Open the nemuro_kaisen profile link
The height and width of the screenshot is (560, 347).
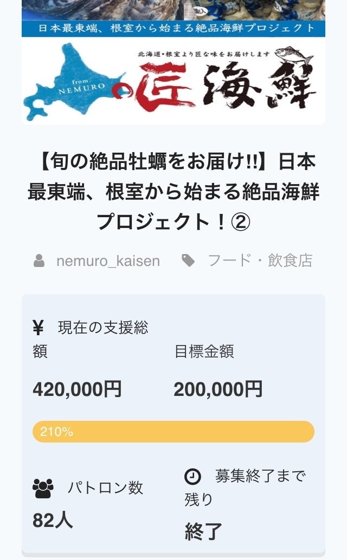(x=108, y=261)
